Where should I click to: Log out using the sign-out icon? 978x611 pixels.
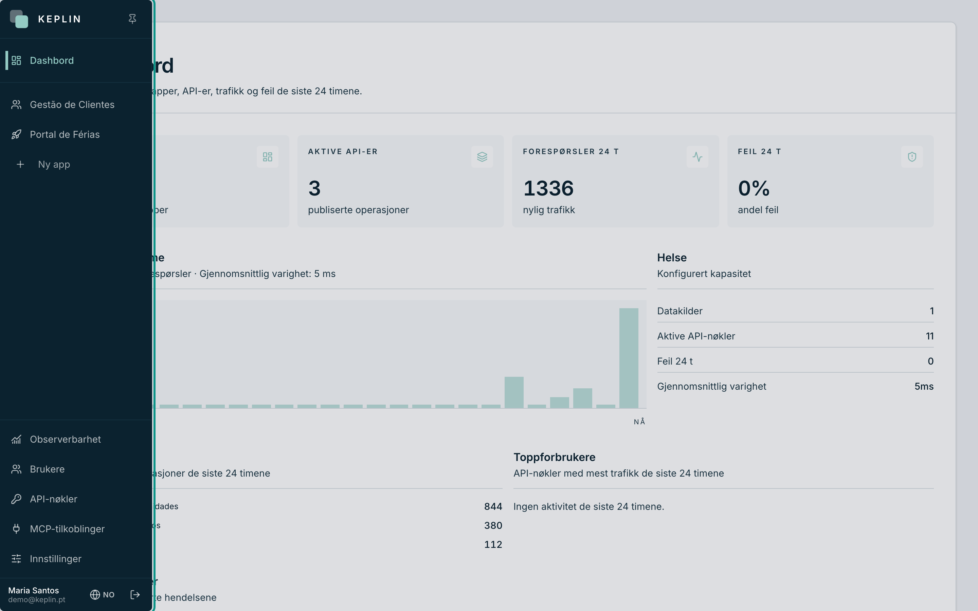point(135,595)
